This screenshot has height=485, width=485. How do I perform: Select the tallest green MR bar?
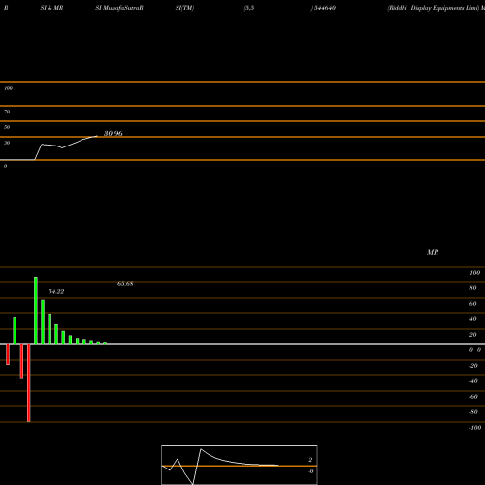pos(36,310)
